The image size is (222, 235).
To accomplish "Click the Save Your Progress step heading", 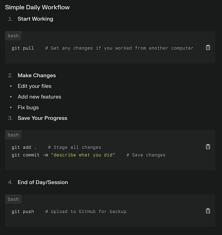I will coord(43,118).
